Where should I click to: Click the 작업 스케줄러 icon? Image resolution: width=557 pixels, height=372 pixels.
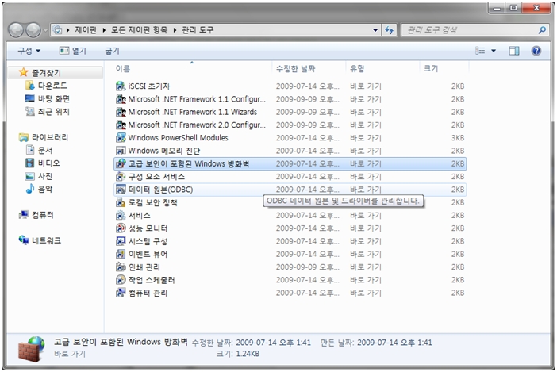point(121,280)
